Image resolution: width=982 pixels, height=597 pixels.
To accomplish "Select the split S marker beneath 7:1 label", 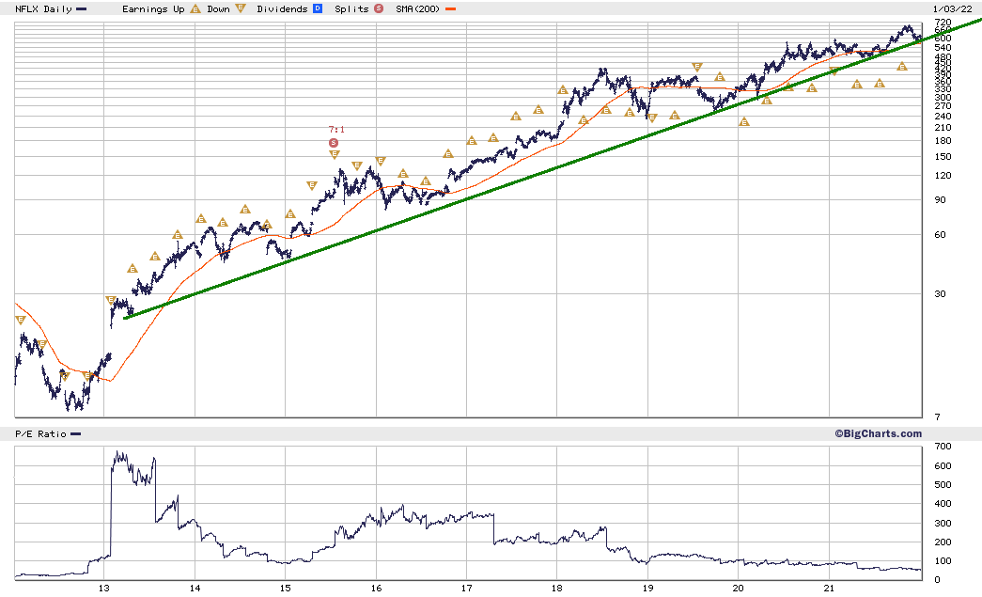I will click(334, 143).
